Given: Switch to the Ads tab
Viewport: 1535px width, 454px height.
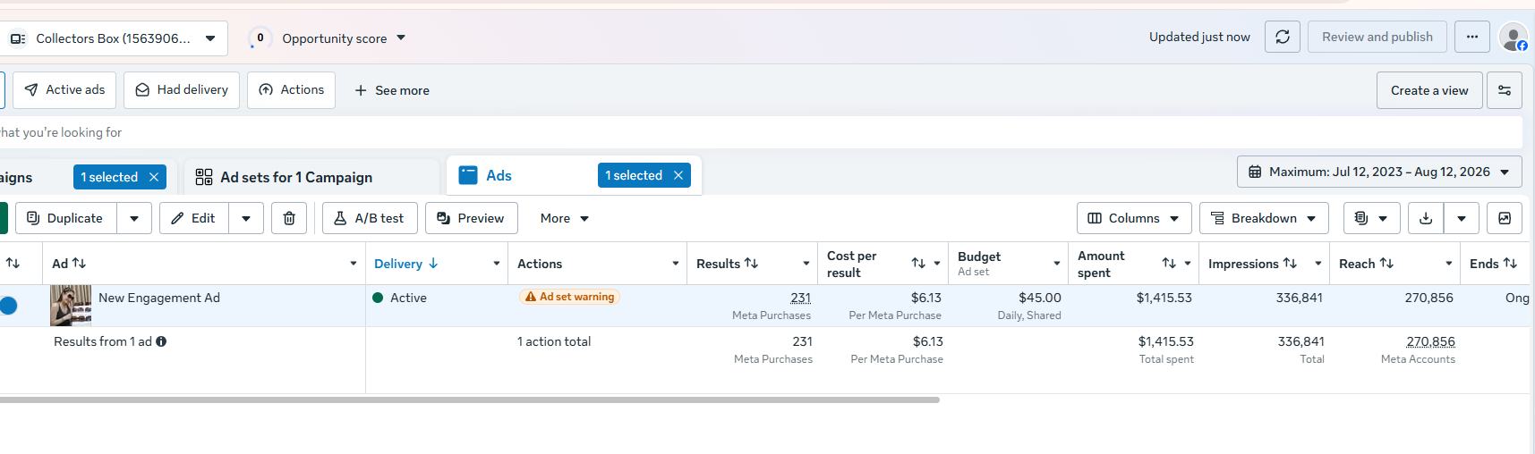Looking at the screenshot, I should click(499, 176).
